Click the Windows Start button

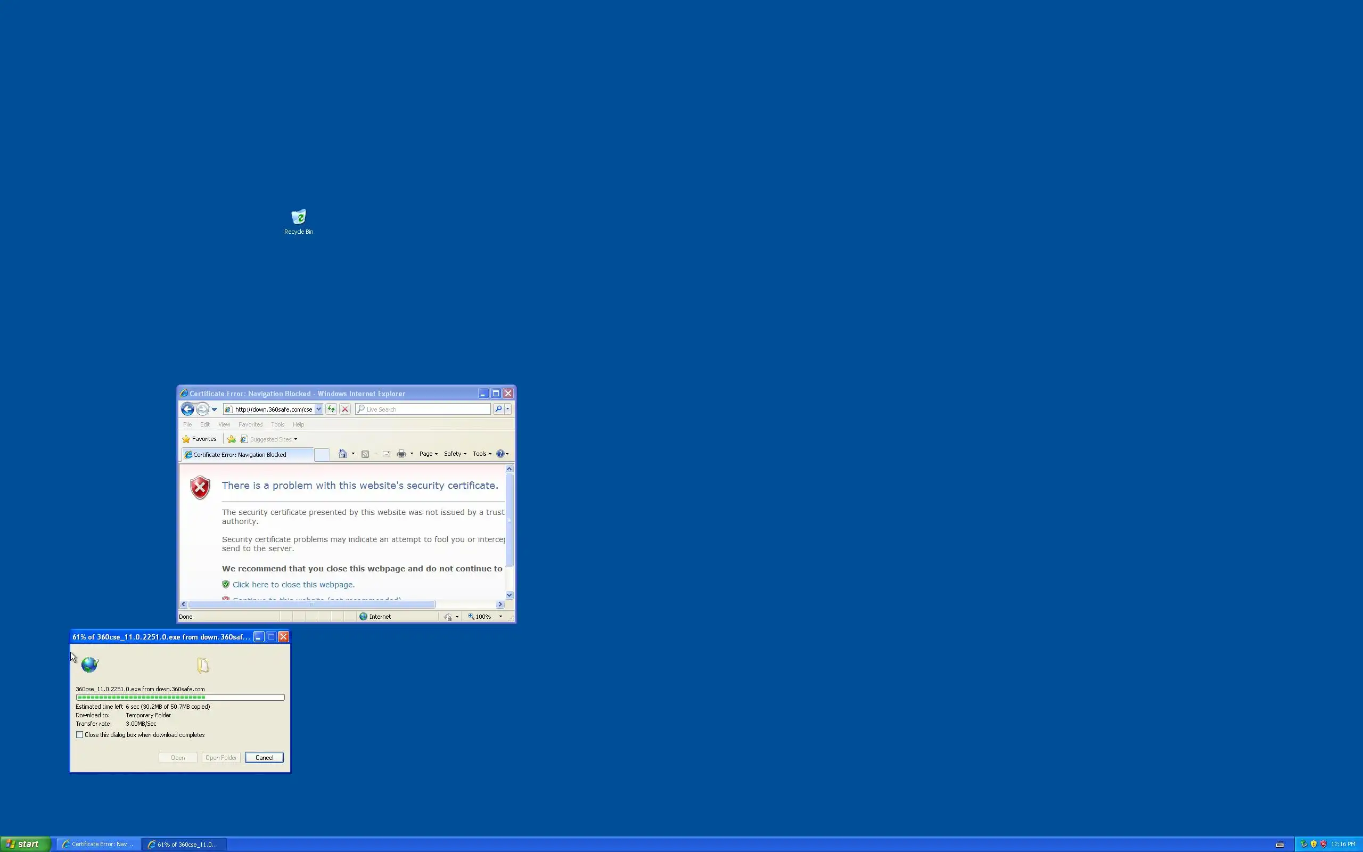click(x=25, y=844)
